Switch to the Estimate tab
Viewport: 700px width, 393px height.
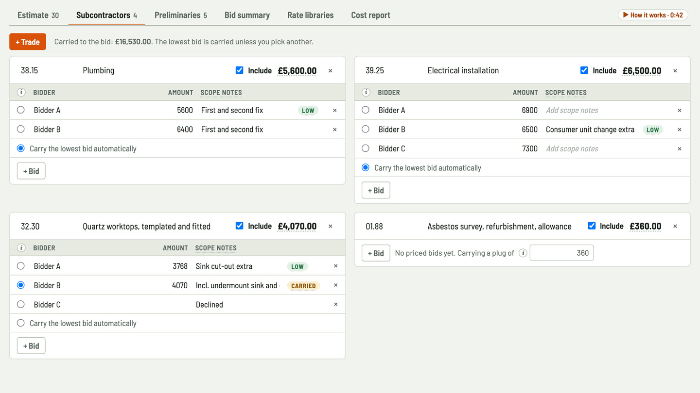click(38, 15)
